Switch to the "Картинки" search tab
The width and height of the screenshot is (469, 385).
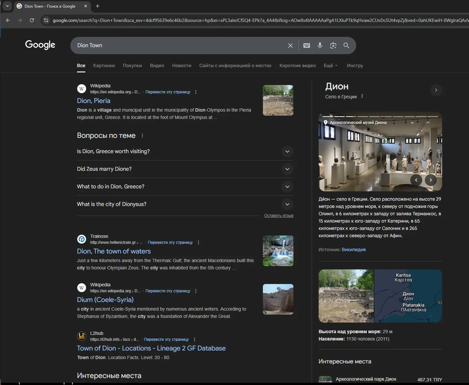(104, 65)
